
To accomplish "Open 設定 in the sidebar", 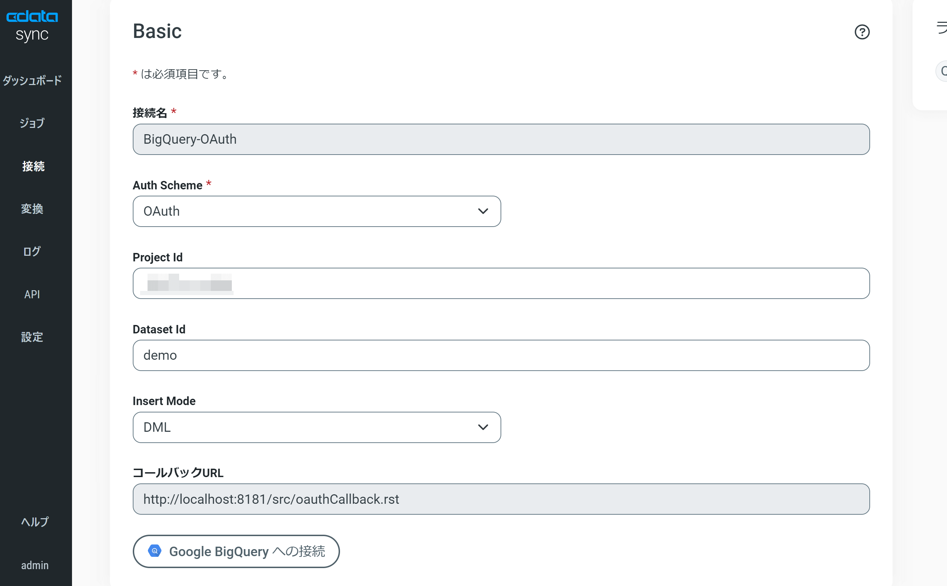I will click(32, 337).
